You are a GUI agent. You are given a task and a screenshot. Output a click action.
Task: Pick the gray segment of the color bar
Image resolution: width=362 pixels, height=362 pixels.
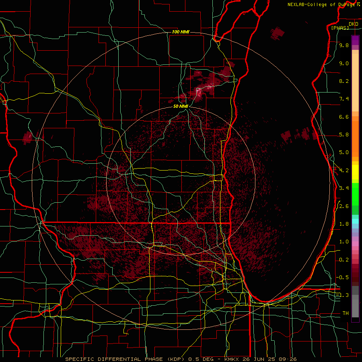355,302
